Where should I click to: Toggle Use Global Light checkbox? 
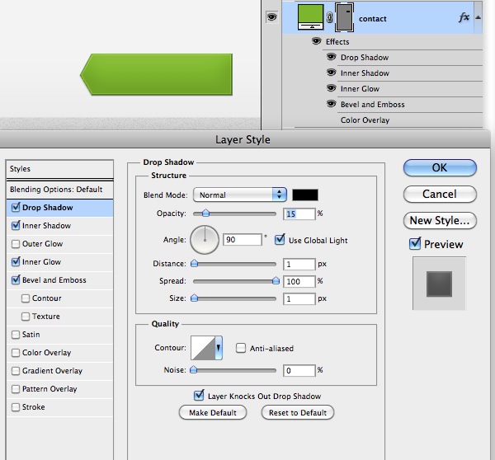(280, 239)
